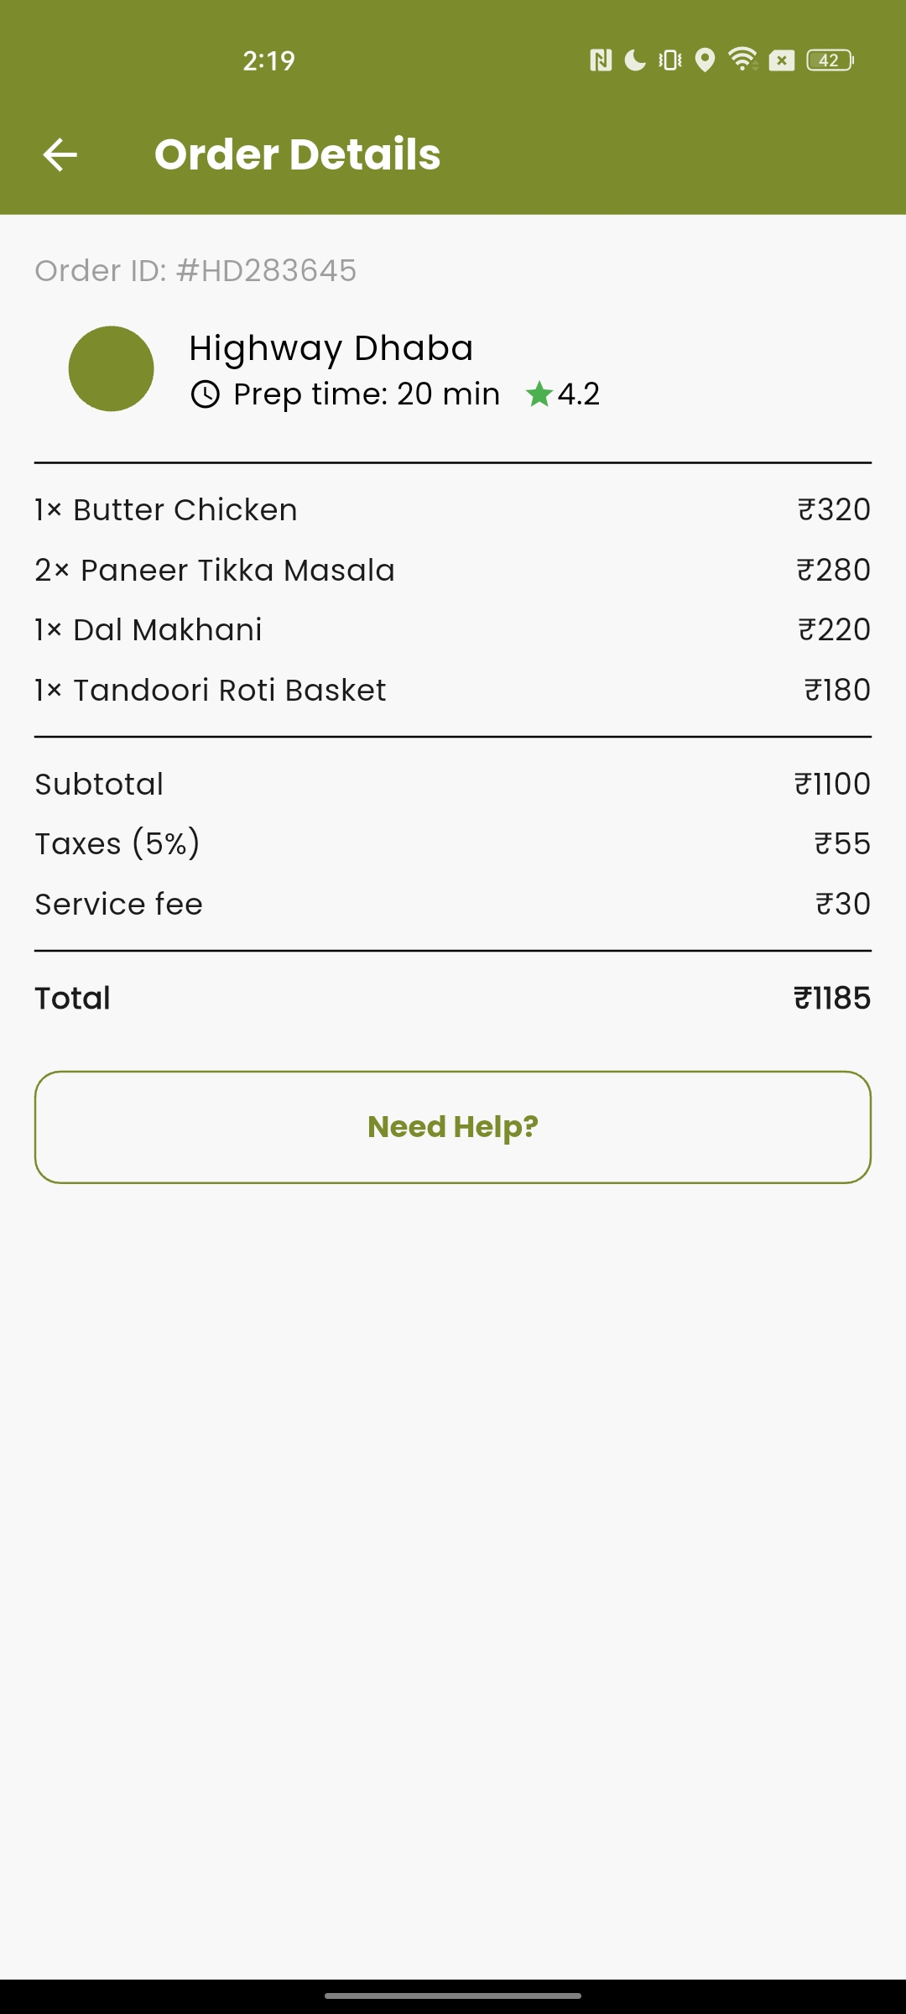Screen dimensions: 906x2014
Task: Tap the battery level indicator
Action: click(830, 60)
